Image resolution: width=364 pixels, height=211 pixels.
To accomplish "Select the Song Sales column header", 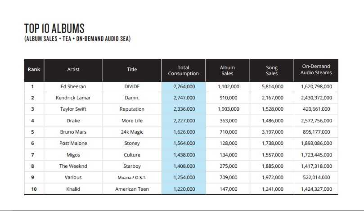I will click(272, 70).
